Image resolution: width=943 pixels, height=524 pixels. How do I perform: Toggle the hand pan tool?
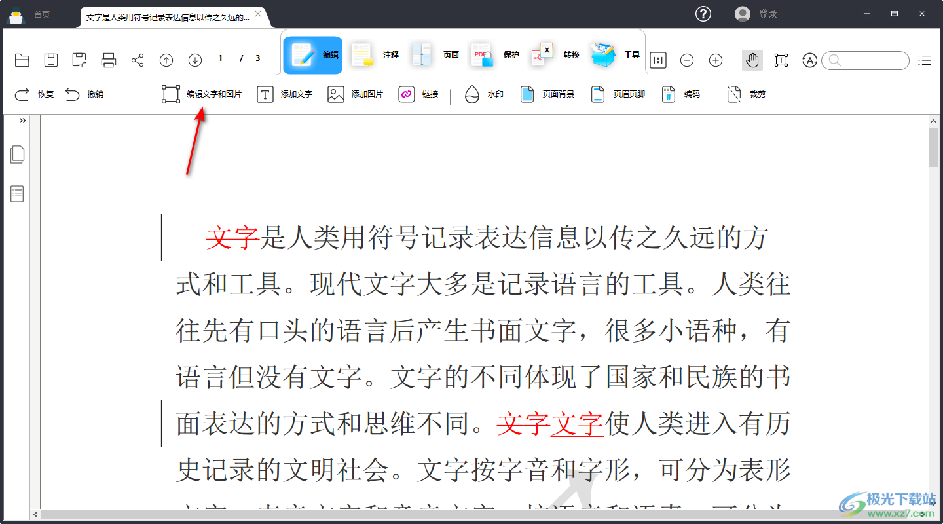coord(752,60)
